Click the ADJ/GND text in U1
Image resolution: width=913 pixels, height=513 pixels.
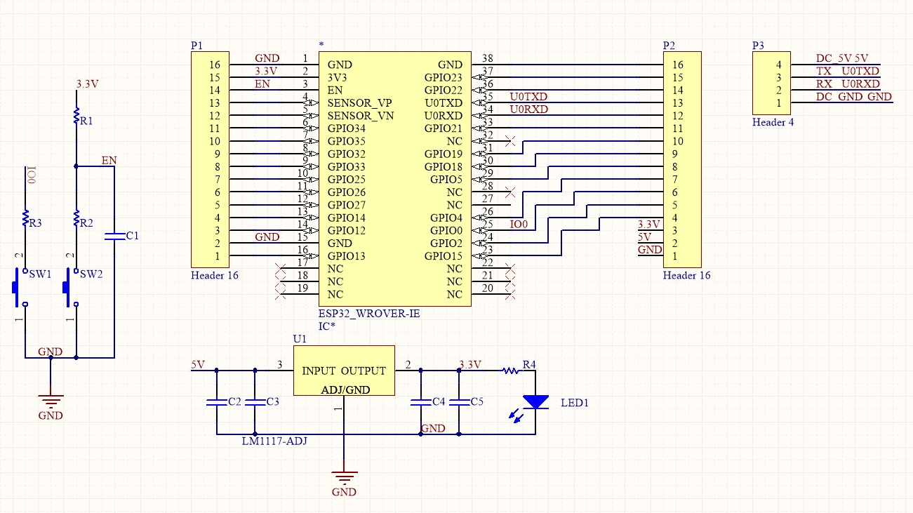(345, 389)
